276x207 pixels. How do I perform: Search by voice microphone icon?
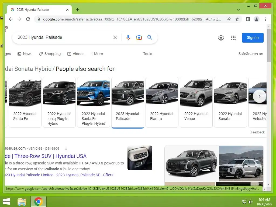[x=128, y=37]
